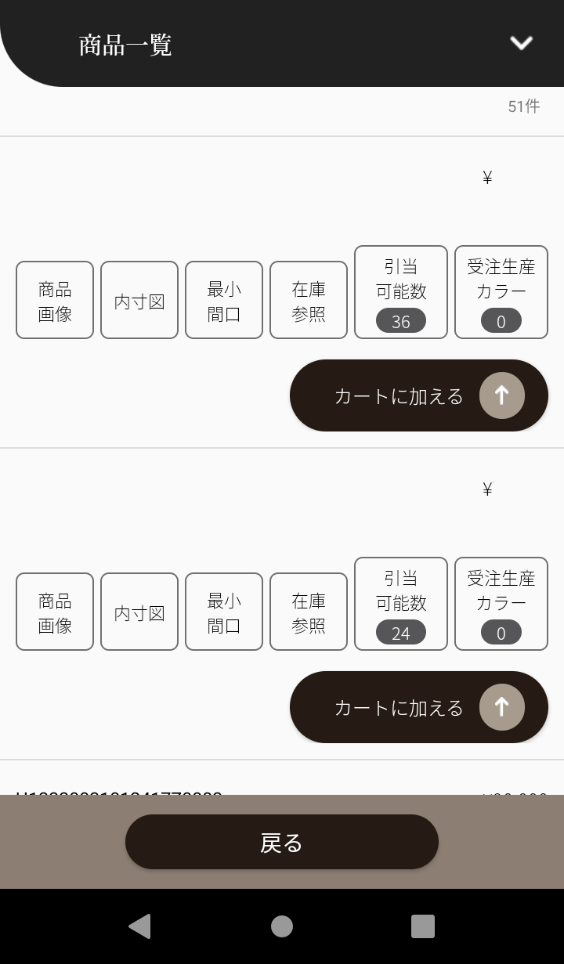Image resolution: width=564 pixels, height=964 pixels.
Task: Check 在庫参照 for second product
Action: click(309, 612)
